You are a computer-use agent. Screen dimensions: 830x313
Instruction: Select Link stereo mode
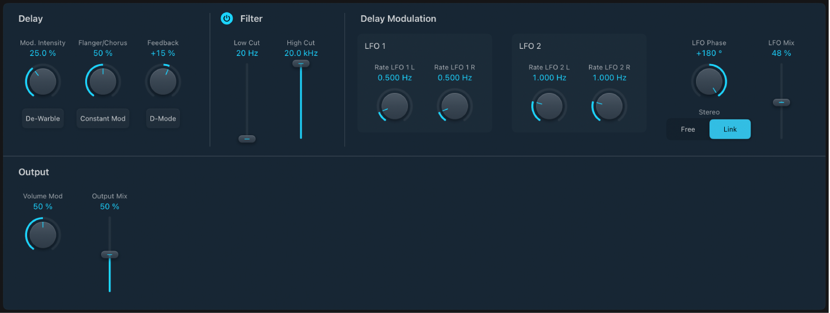pos(730,129)
